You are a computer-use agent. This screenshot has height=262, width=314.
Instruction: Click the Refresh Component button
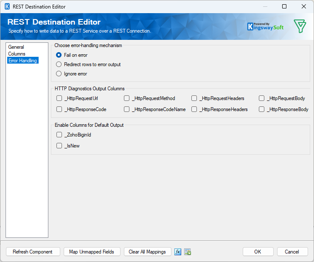[x=33, y=251]
